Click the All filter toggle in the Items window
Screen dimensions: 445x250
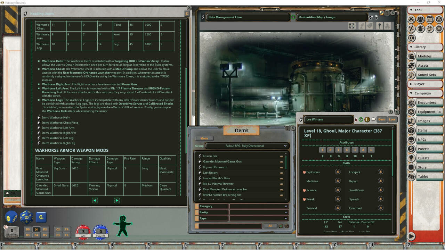[x=270, y=226]
